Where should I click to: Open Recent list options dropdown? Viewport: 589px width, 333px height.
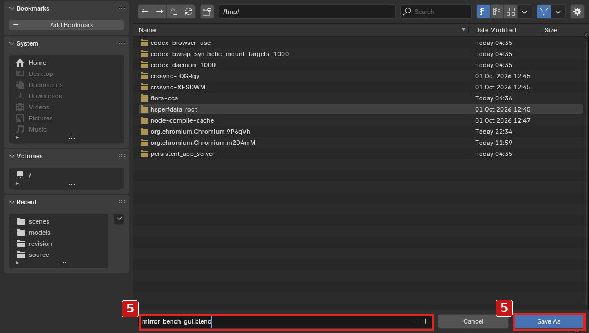point(119,219)
